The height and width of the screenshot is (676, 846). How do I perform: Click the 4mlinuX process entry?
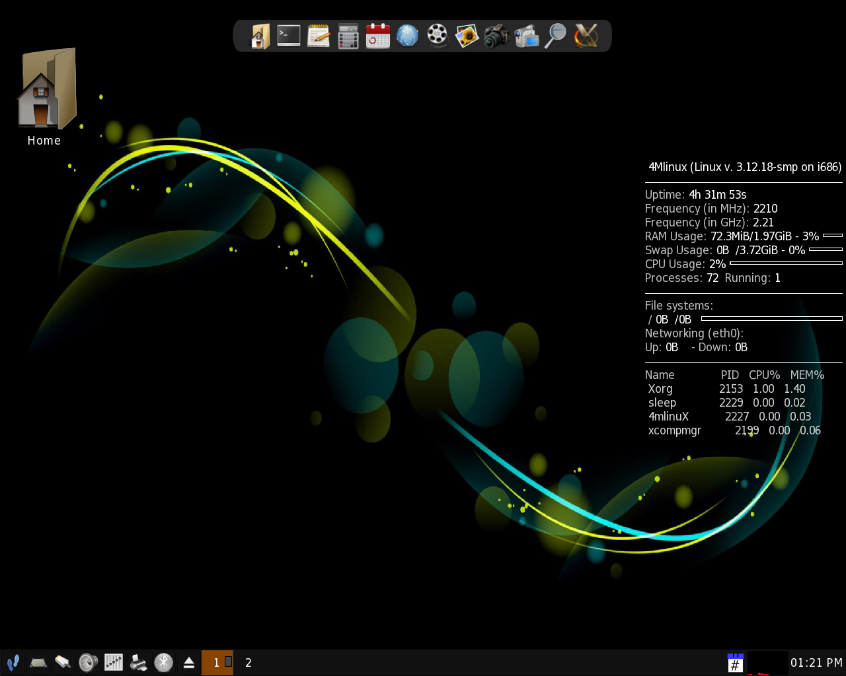coord(730,417)
